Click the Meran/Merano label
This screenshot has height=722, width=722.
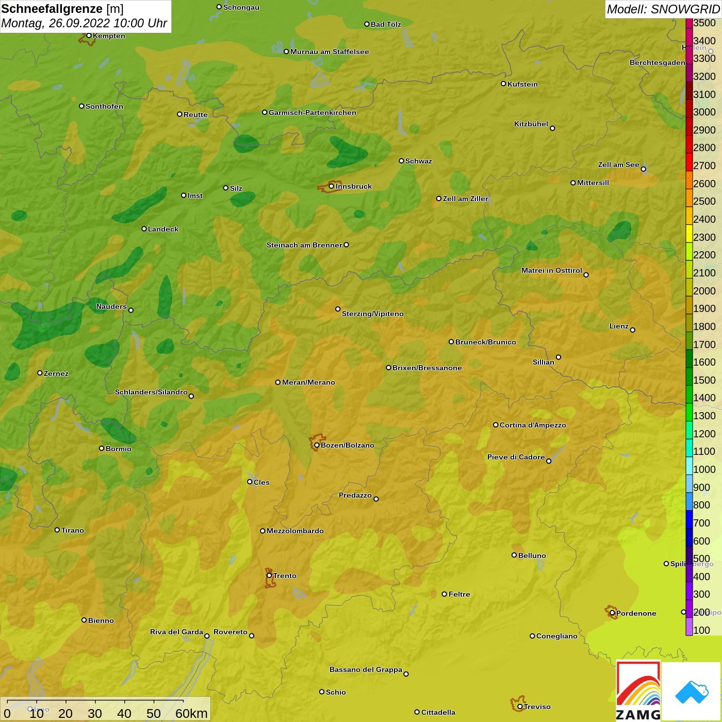click(x=308, y=382)
